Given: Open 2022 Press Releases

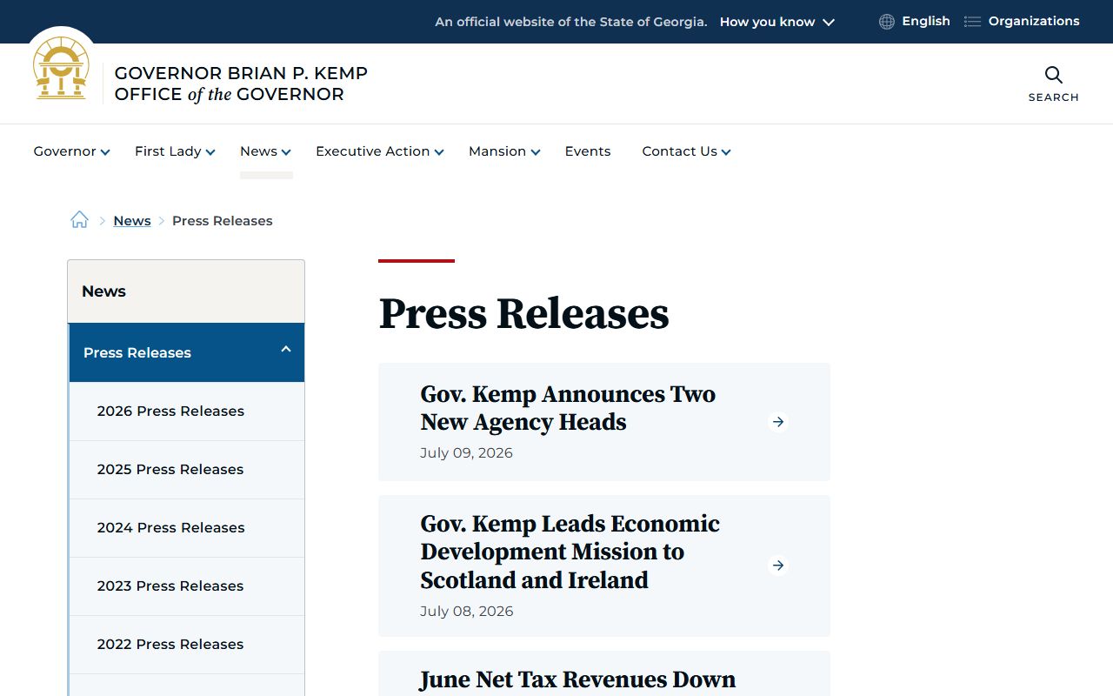Looking at the screenshot, I should pos(186,645).
